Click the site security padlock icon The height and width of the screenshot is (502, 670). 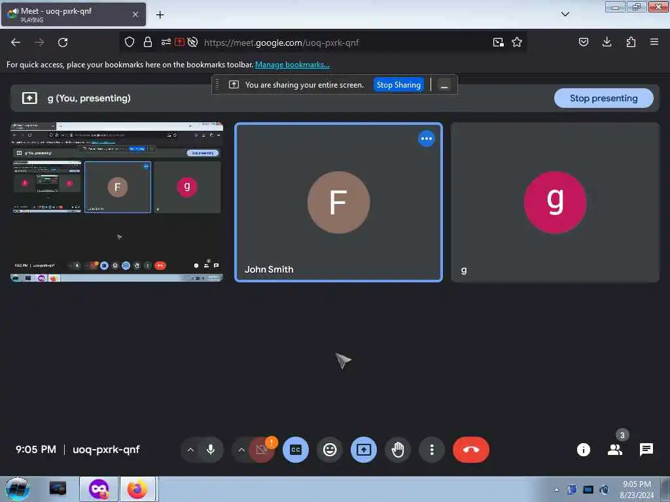tap(148, 42)
